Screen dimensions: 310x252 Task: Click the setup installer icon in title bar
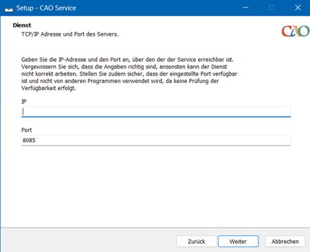(9, 8)
